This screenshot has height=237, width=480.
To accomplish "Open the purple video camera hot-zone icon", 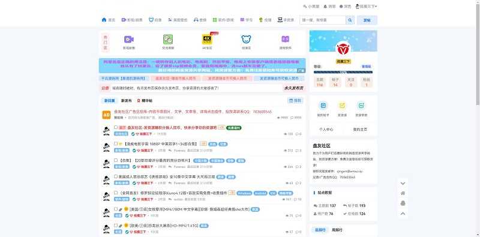I will pyautogui.click(x=129, y=39).
